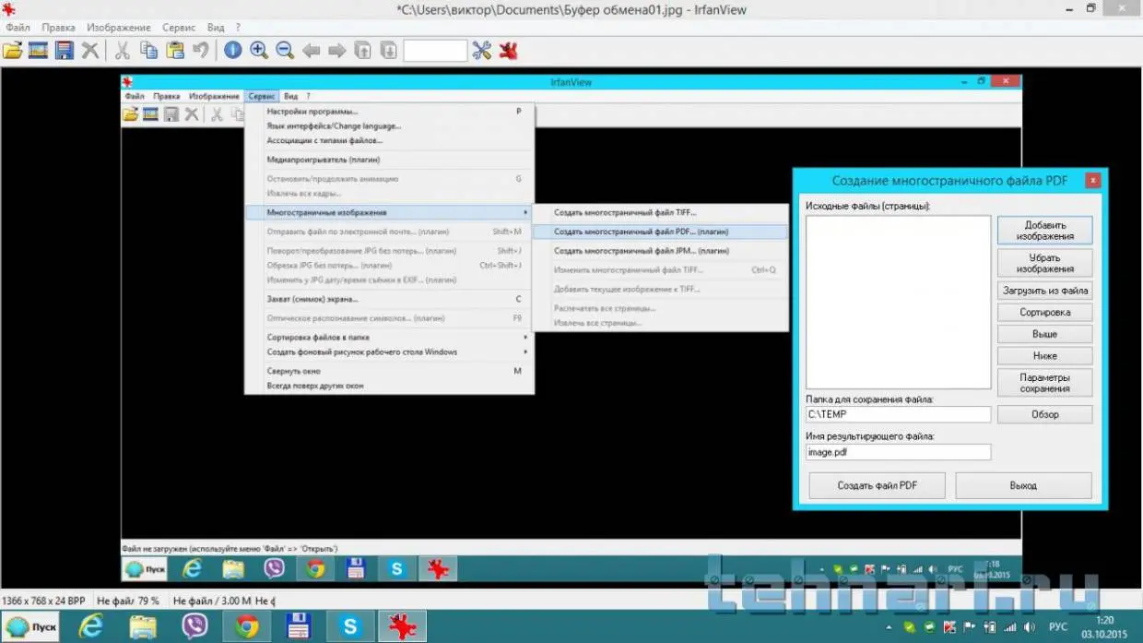
Task: Click the pictured Добавить изображения button
Action: pos(1044,231)
